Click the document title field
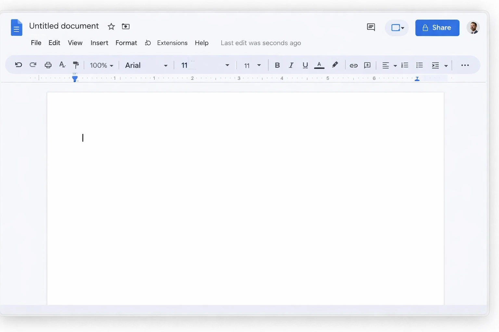Viewport: 499px width, 332px height. (x=64, y=26)
